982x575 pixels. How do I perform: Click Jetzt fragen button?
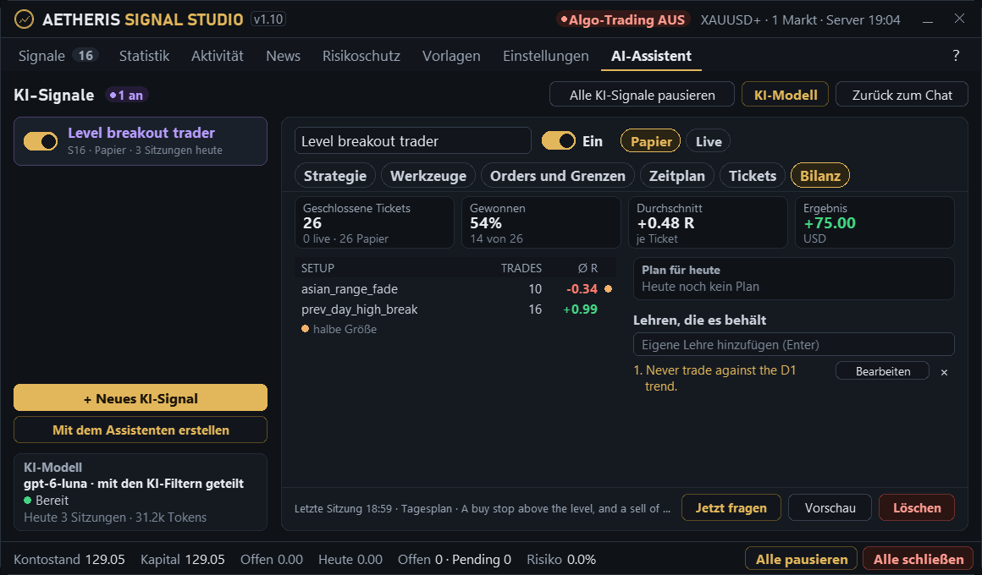click(x=731, y=508)
